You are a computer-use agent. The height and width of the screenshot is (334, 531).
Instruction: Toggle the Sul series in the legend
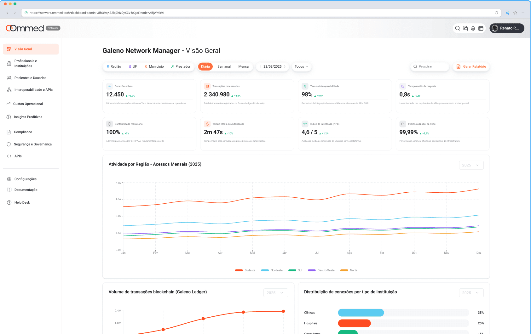(x=295, y=270)
